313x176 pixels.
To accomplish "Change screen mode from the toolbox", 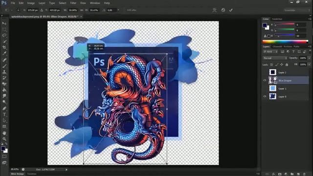I will point(4,163).
